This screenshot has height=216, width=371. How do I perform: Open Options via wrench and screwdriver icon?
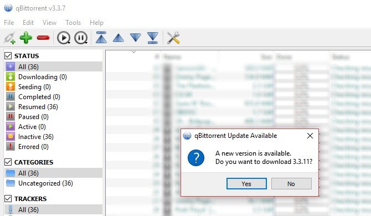tap(173, 38)
